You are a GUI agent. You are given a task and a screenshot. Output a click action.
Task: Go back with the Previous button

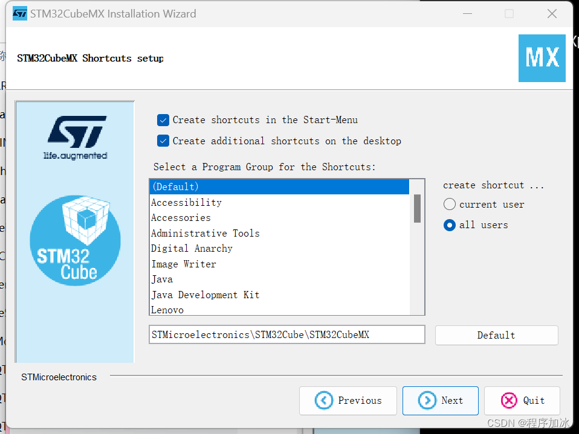pyautogui.click(x=348, y=401)
